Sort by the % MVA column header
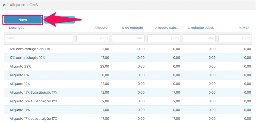The width and height of the screenshot is (256, 123). click(244, 28)
